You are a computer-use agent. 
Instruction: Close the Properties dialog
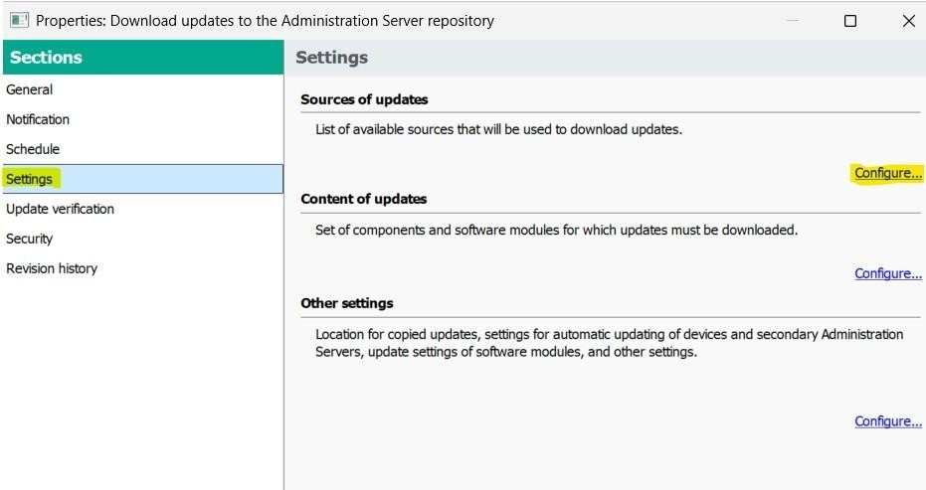tap(908, 20)
